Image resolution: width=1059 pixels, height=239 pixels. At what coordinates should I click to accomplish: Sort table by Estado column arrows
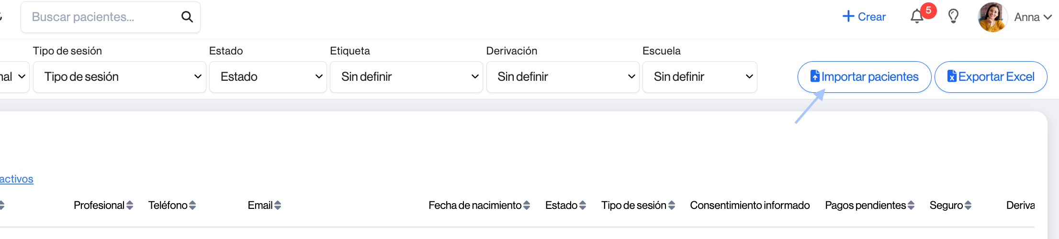tap(583, 206)
